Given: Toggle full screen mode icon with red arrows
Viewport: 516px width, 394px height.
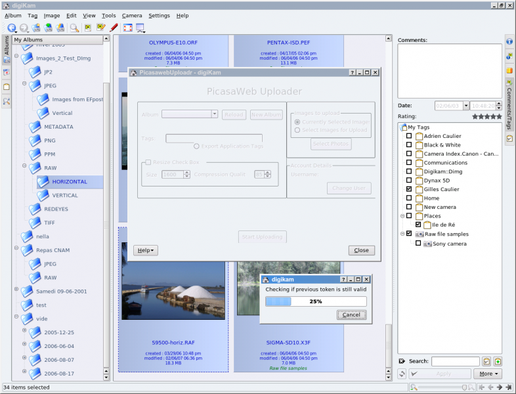Looking at the screenshot, I should click(127, 28).
